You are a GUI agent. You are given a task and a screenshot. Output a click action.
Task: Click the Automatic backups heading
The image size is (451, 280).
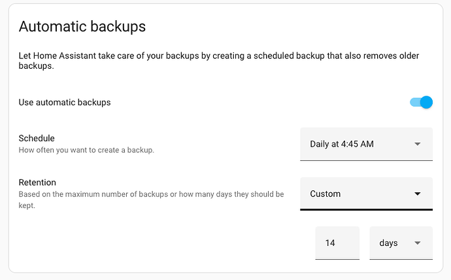pyautogui.click(x=82, y=27)
